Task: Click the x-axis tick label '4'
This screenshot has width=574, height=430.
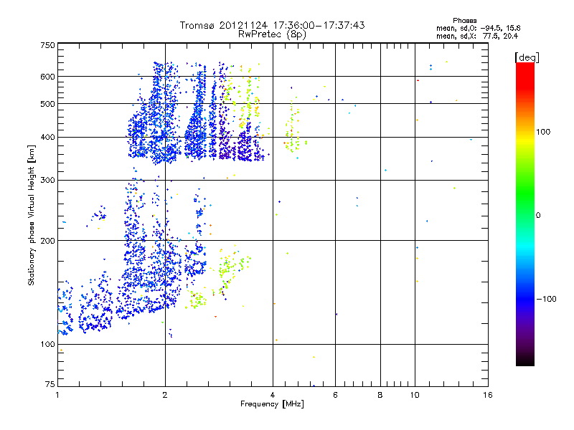Action: (273, 395)
